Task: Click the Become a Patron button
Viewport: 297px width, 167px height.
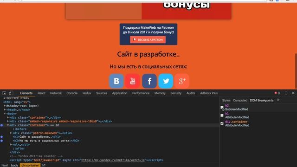Action: click(x=148, y=40)
